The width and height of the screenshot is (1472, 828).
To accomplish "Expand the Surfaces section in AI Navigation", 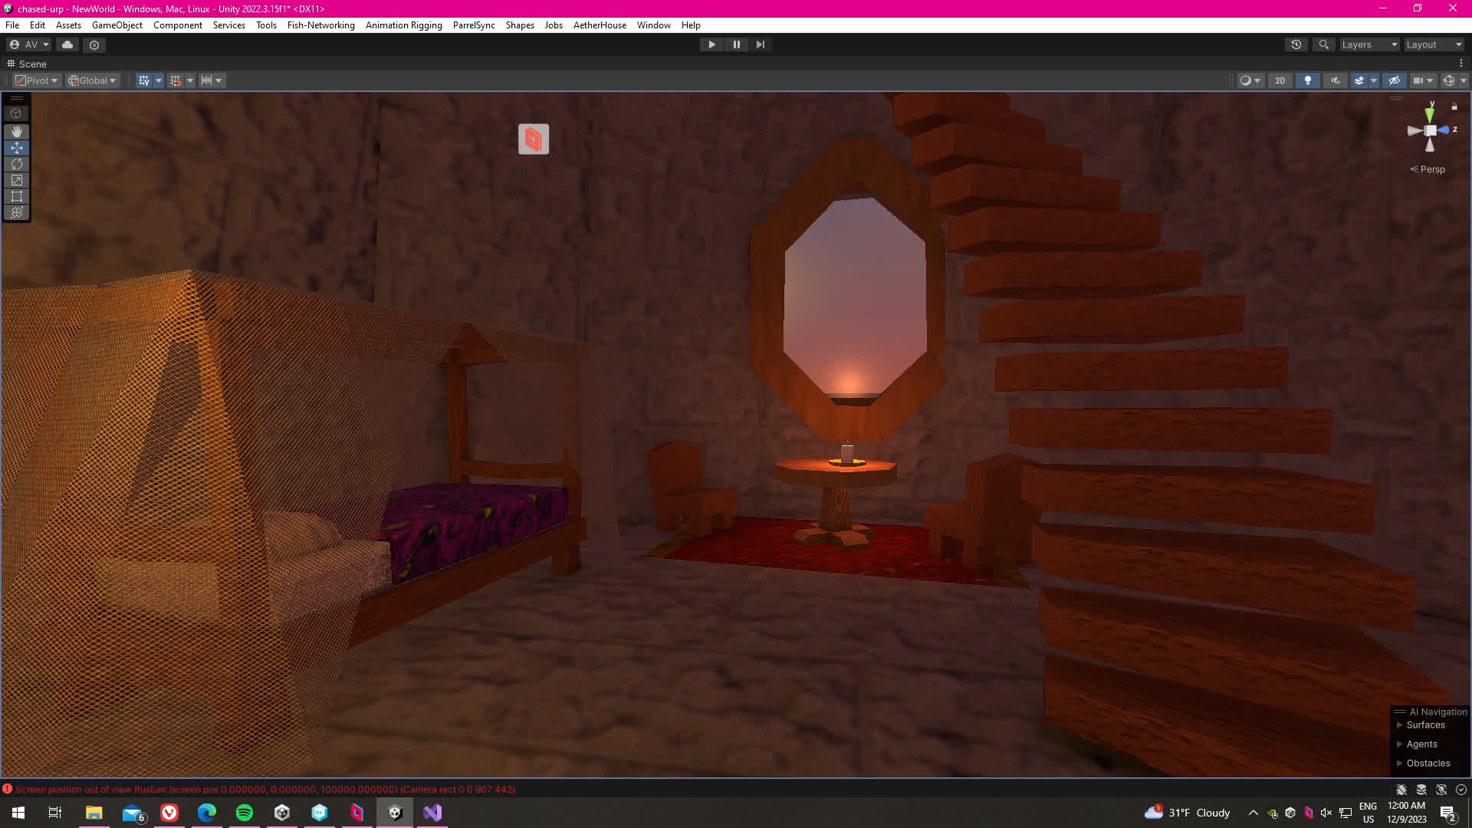I will pos(1424,725).
